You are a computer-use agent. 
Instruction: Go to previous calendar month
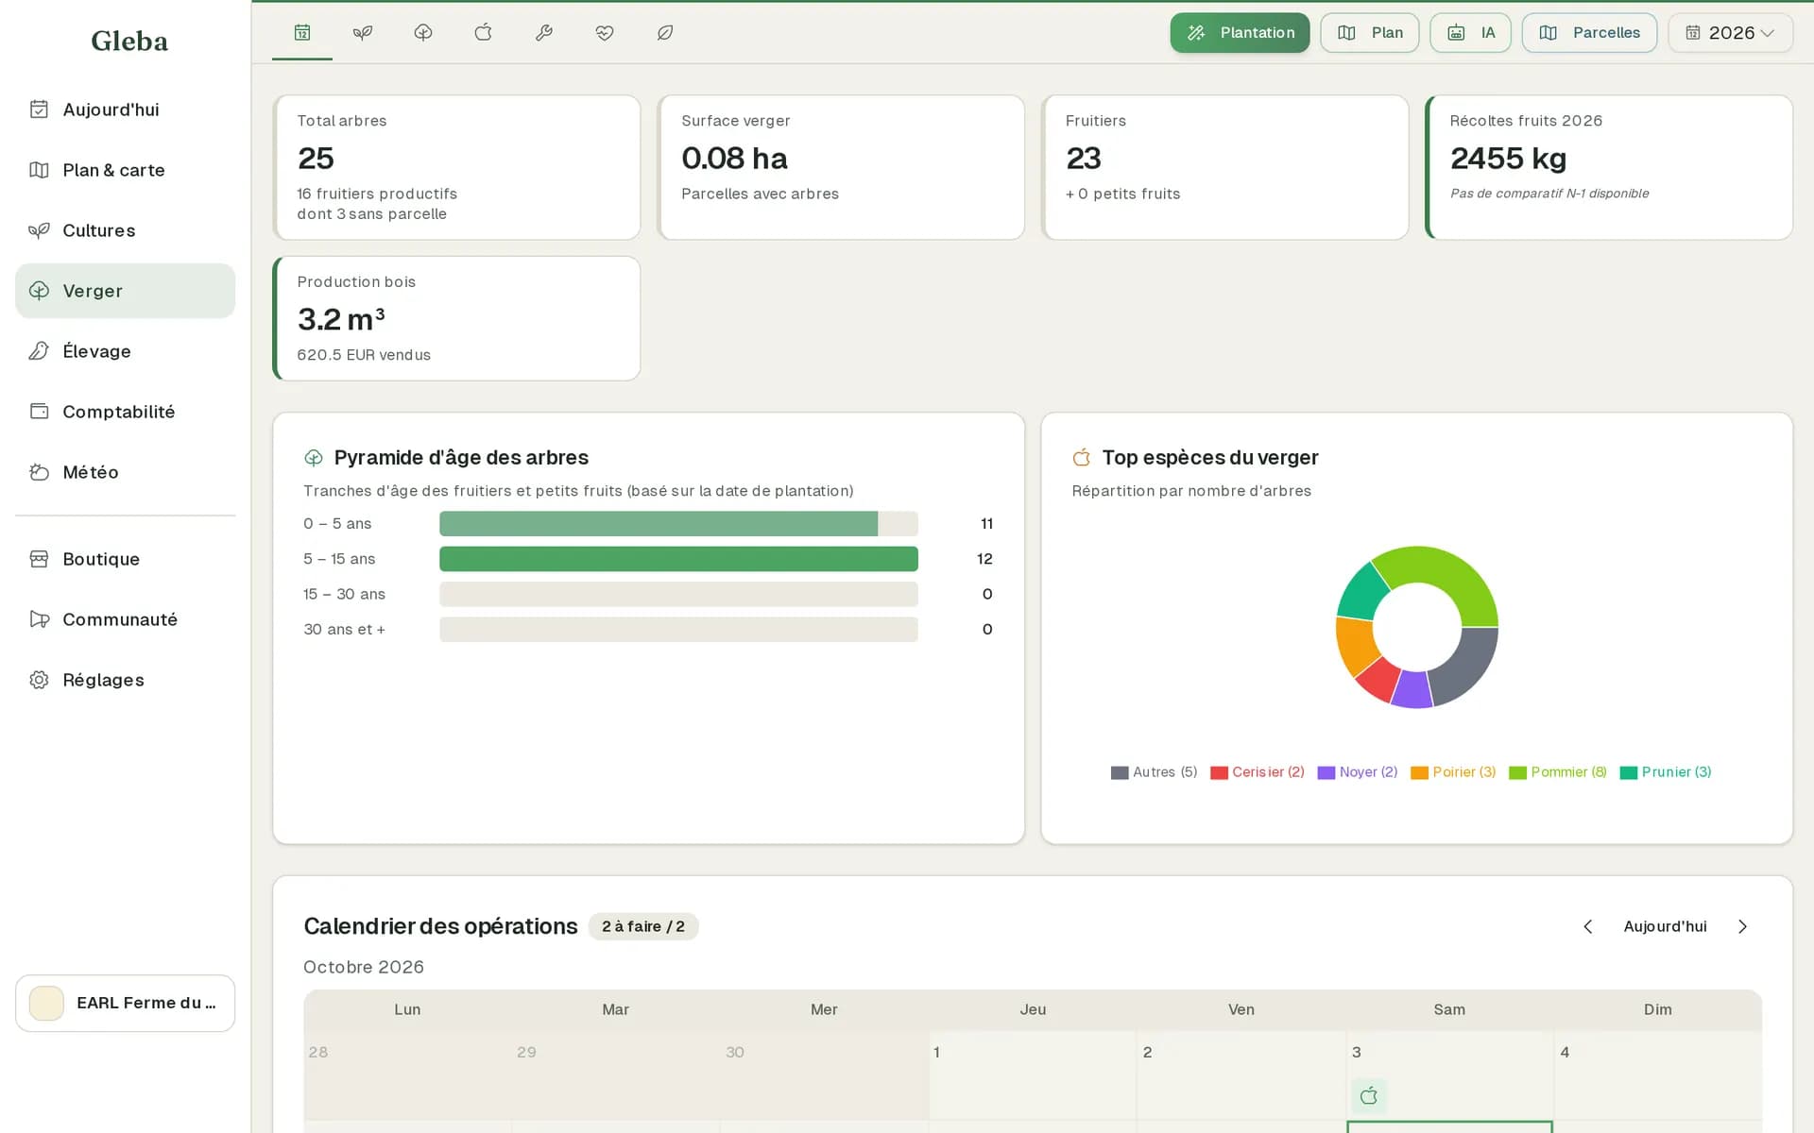click(x=1588, y=926)
